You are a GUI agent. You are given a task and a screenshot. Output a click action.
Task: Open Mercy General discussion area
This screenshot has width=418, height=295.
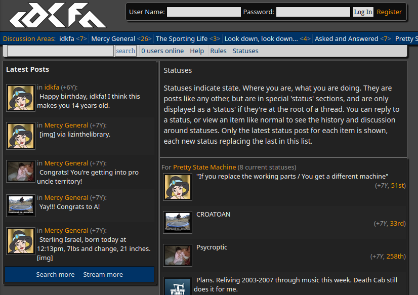tap(113, 38)
